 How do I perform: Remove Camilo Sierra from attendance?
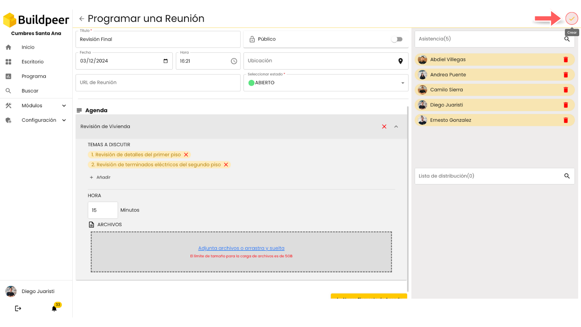point(565,90)
